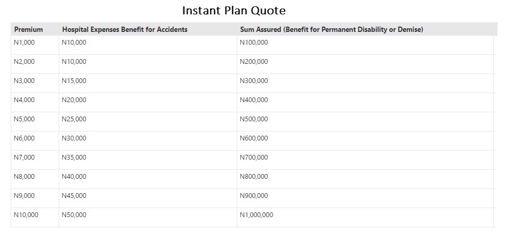Select the Premium column header
This screenshot has height=240, width=506.
point(28,30)
